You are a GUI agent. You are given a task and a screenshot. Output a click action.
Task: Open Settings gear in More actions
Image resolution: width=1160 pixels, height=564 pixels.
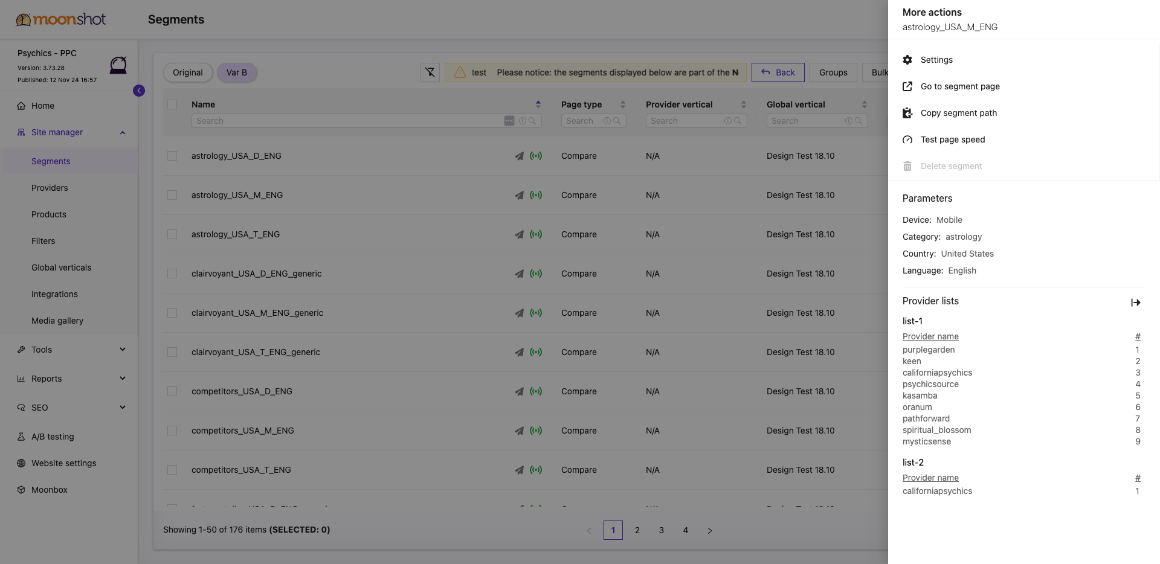pos(907,60)
